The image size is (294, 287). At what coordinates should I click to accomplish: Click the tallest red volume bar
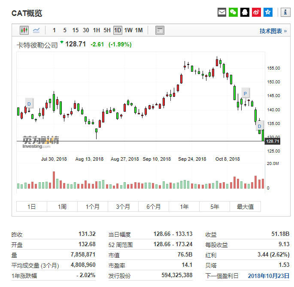(x=54, y=180)
